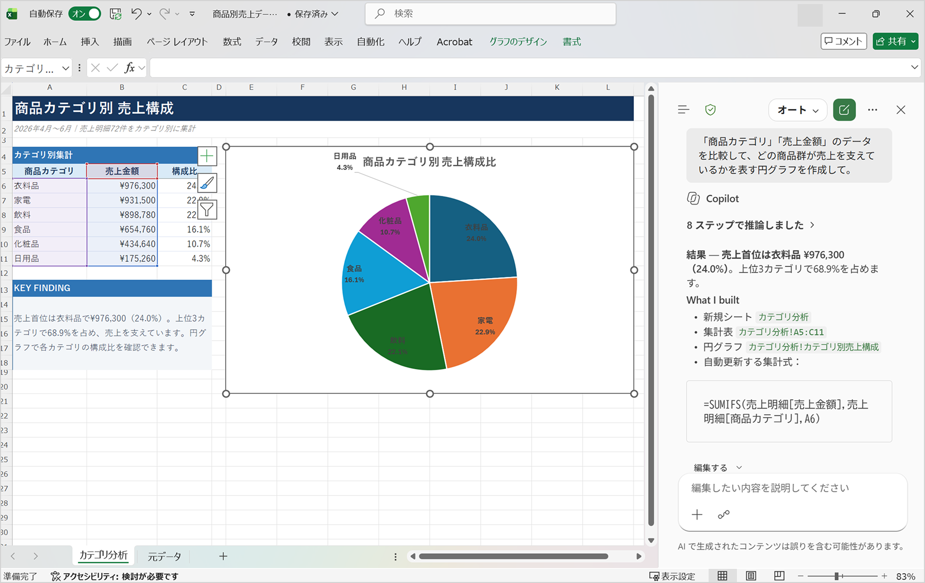Open the Chart Elements plus button
Image resolution: width=925 pixels, height=583 pixels.
tap(207, 156)
